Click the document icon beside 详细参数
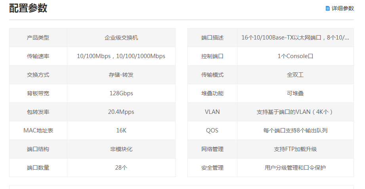The width and height of the screenshot is (365, 189). pyautogui.click(x=327, y=8)
